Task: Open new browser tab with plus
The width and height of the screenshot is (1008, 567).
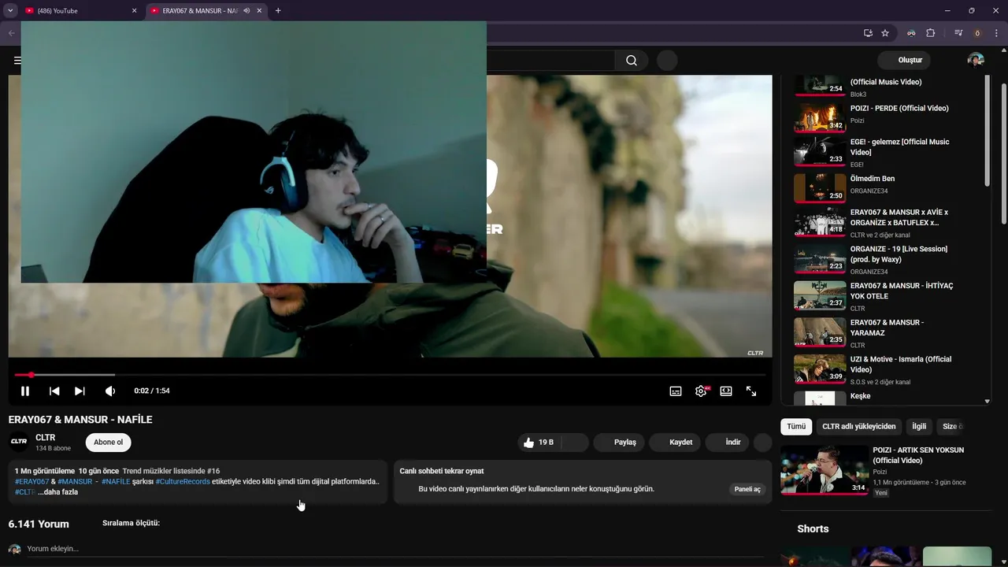Action: pyautogui.click(x=278, y=11)
